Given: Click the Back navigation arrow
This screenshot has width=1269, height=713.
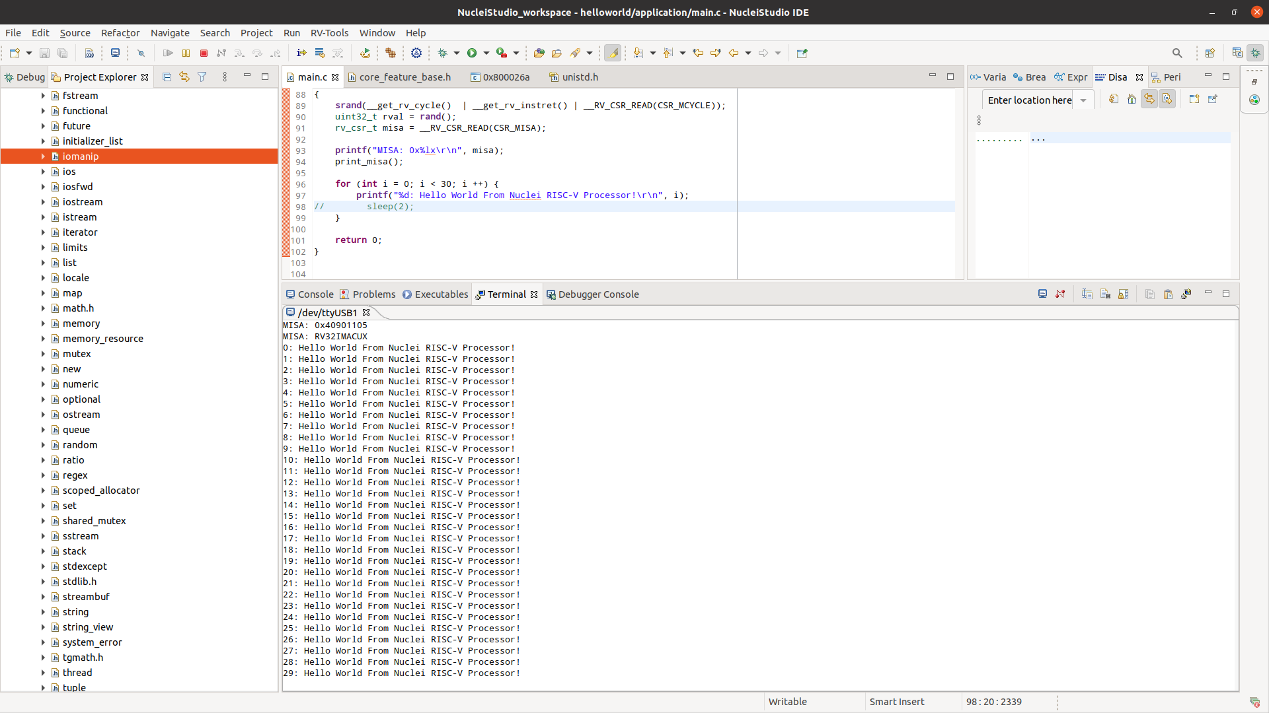Looking at the screenshot, I should point(733,53).
